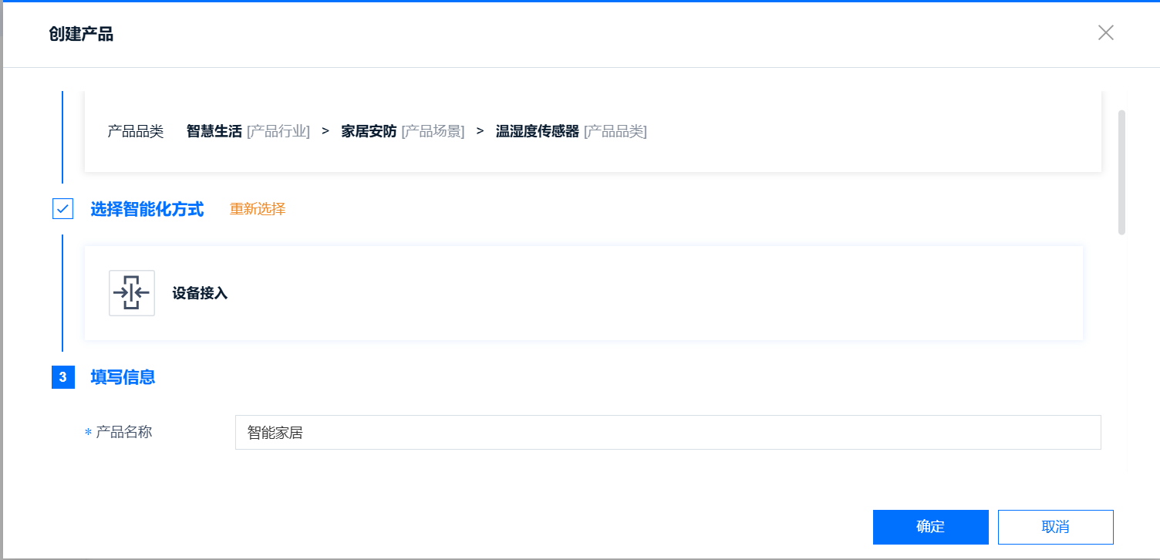Viewport: 1160px width, 560px height.
Task: Click the 创建产品 dialog title
Action: pyautogui.click(x=81, y=34)
